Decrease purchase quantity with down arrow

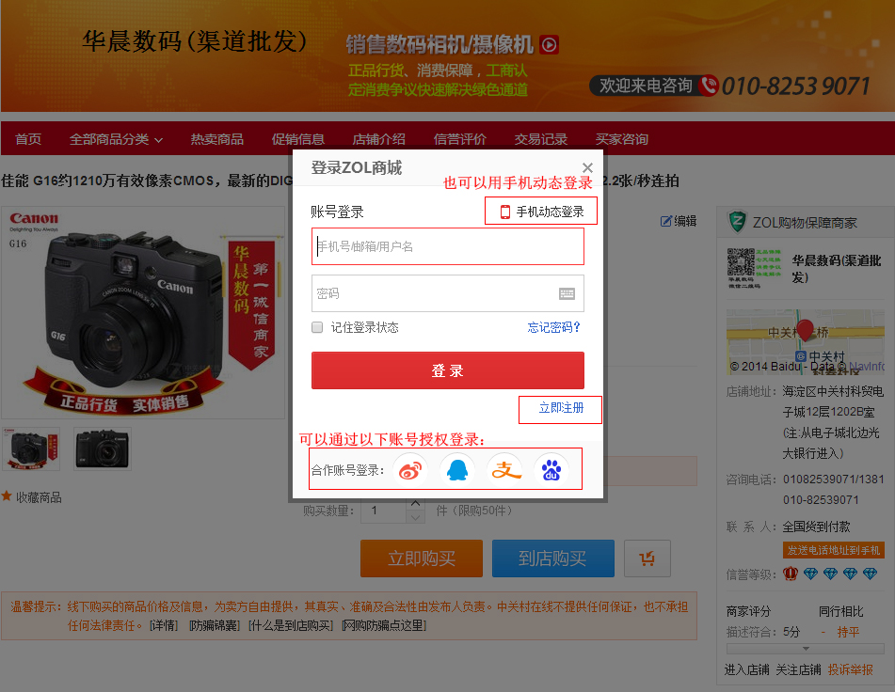coord(416,517)
